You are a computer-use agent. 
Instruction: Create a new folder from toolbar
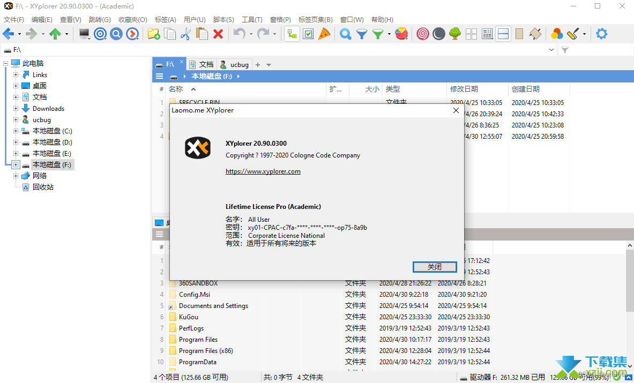pos(154,34)
